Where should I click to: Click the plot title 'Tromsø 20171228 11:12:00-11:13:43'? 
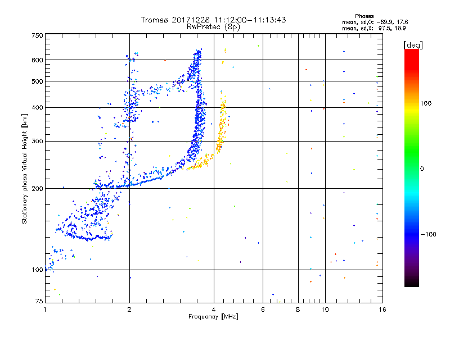[213, 20]
